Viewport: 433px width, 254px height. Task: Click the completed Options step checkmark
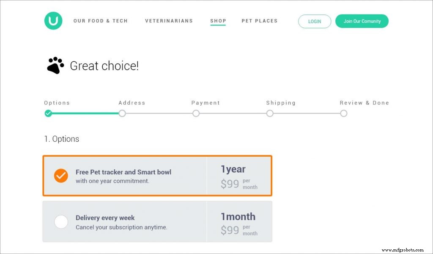(x=48, y=113)
